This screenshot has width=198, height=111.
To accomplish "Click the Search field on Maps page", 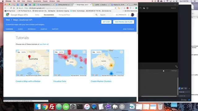I will 106,15.
